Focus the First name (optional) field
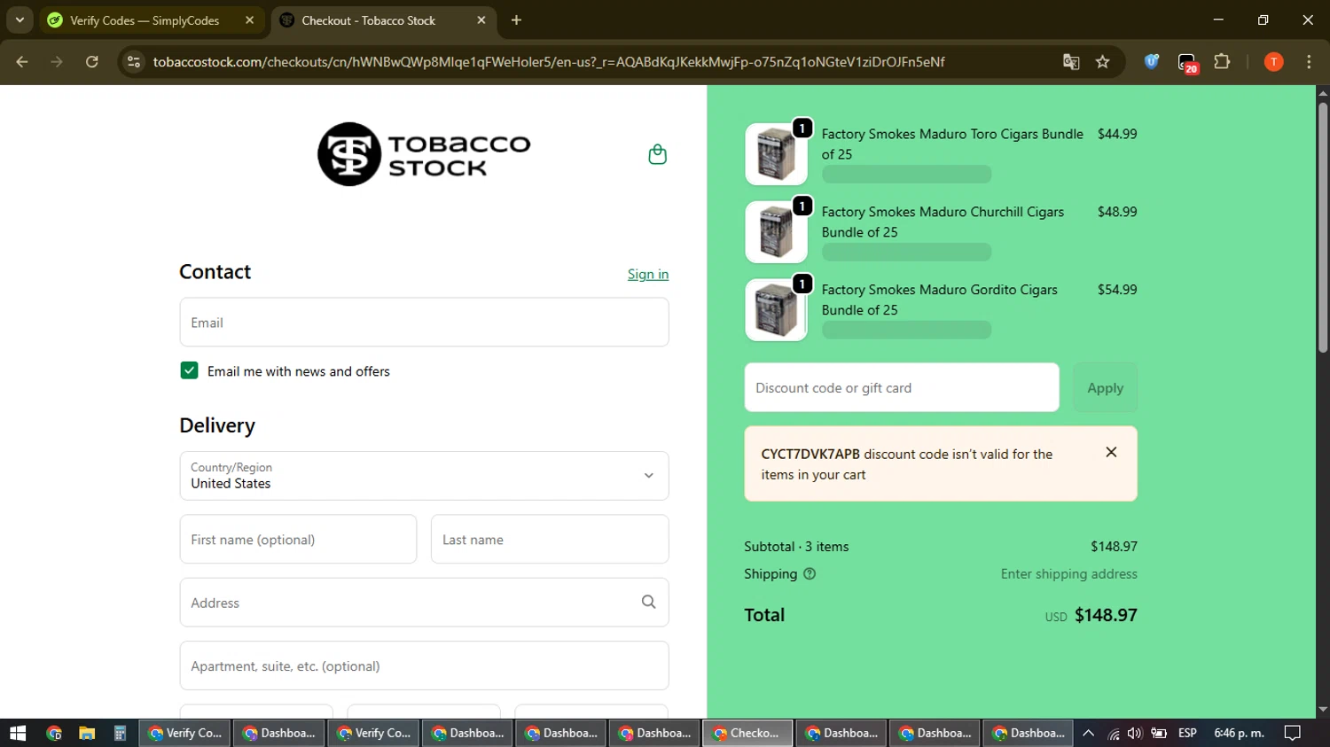The image size is (1330, 747). 298,539
